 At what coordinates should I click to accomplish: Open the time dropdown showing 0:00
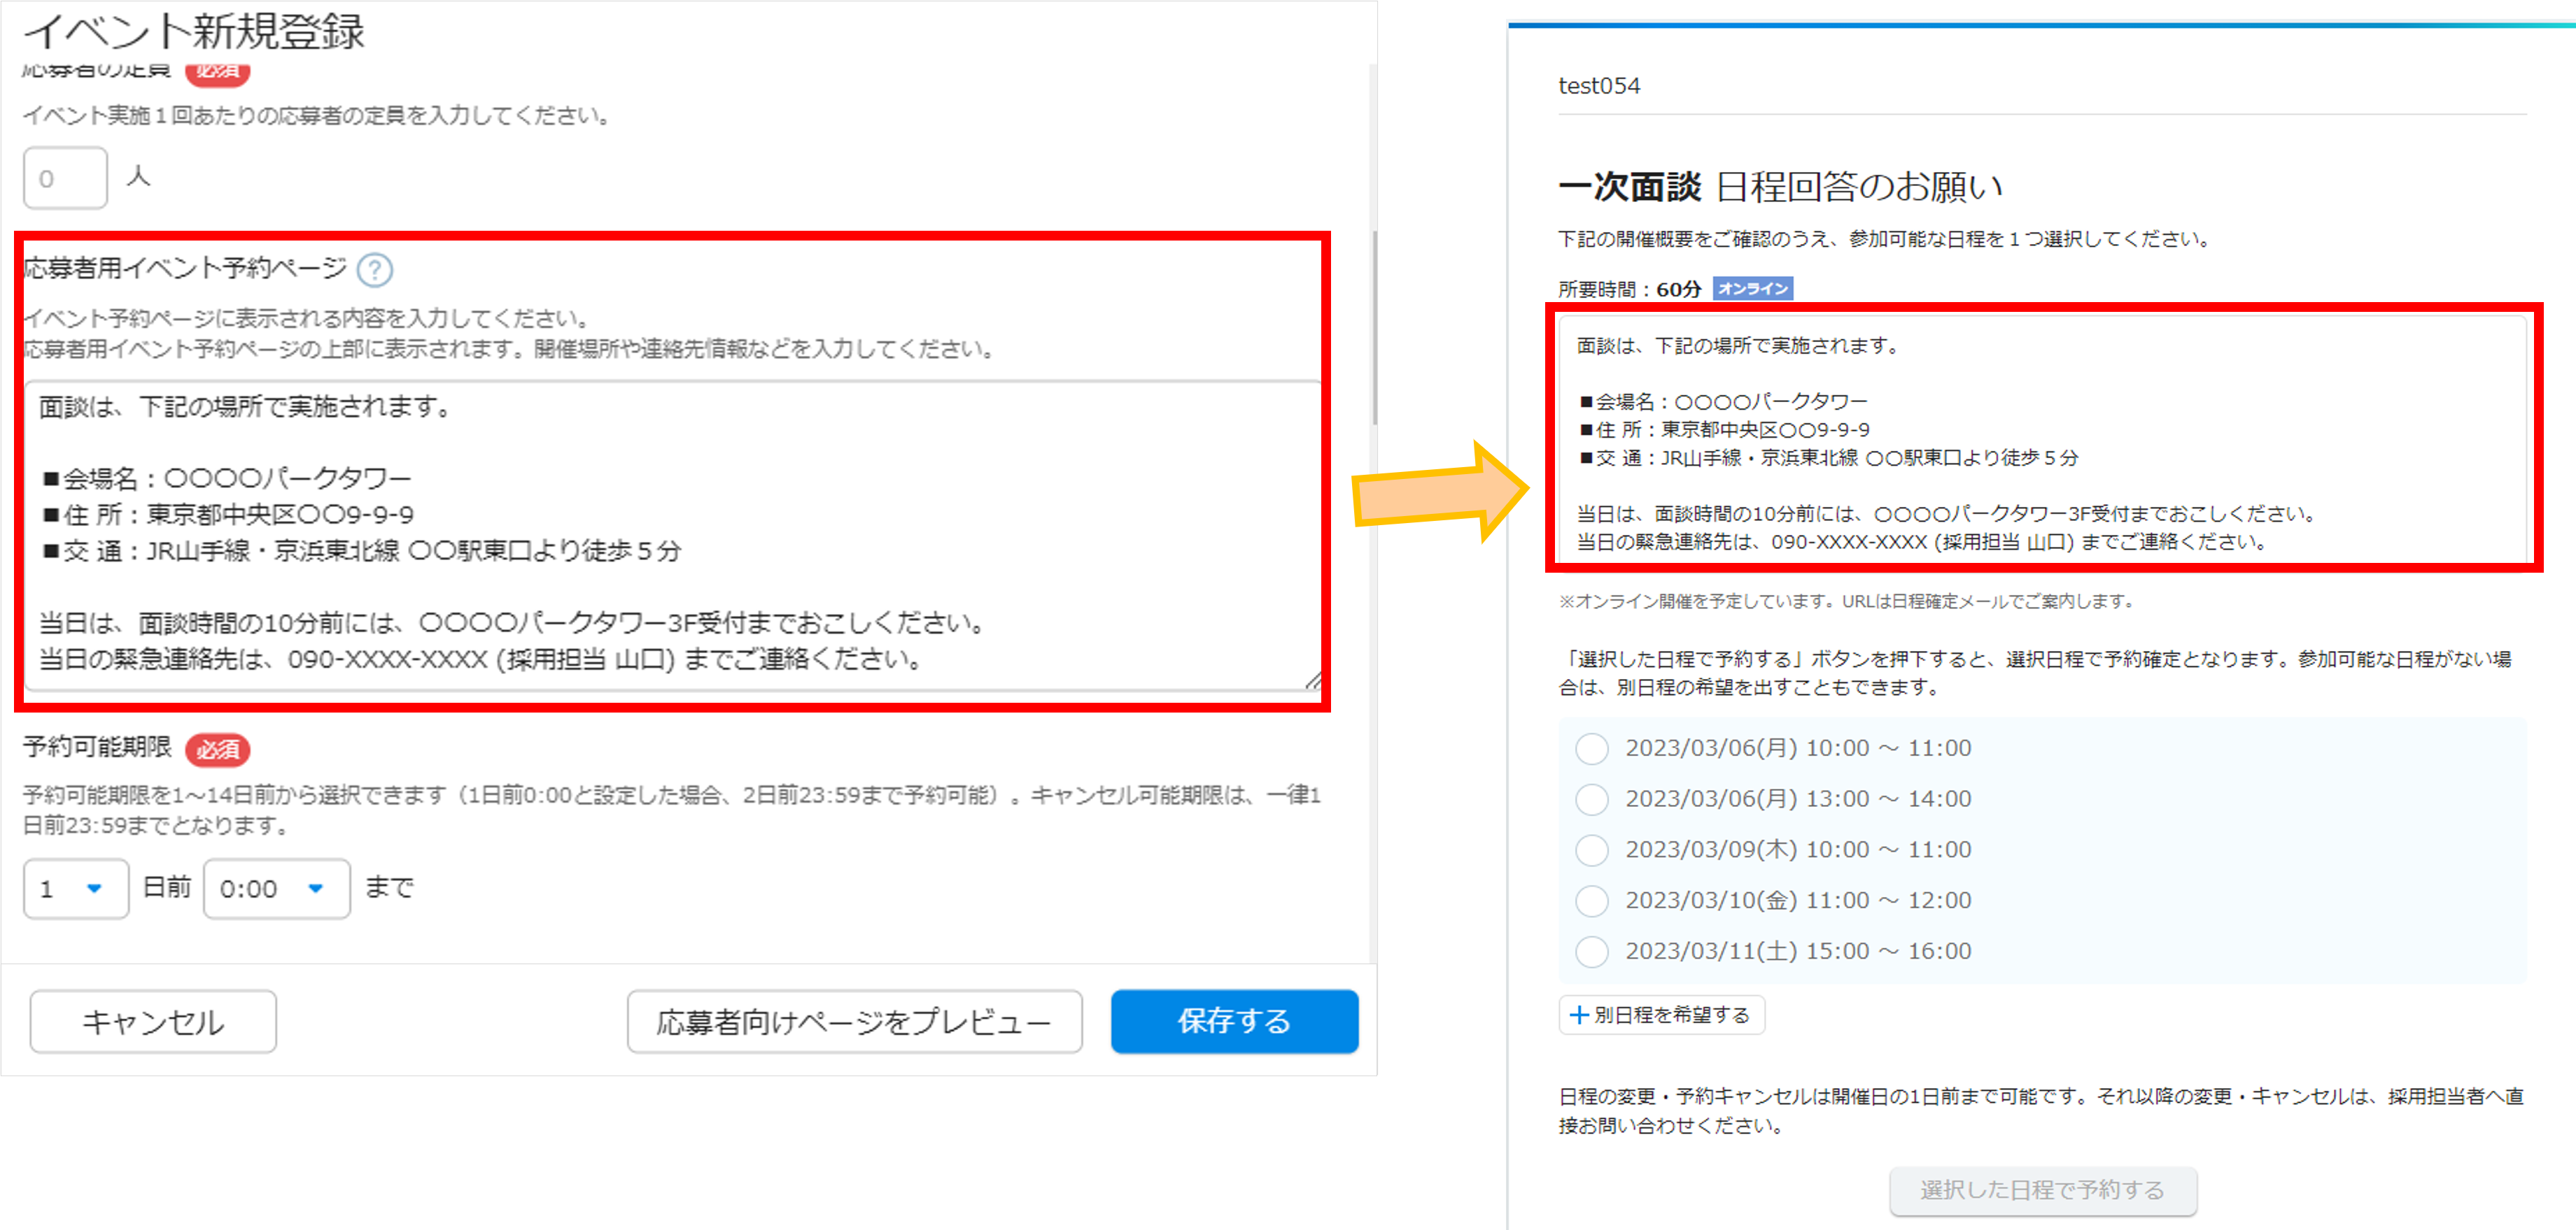click(277, 888)
